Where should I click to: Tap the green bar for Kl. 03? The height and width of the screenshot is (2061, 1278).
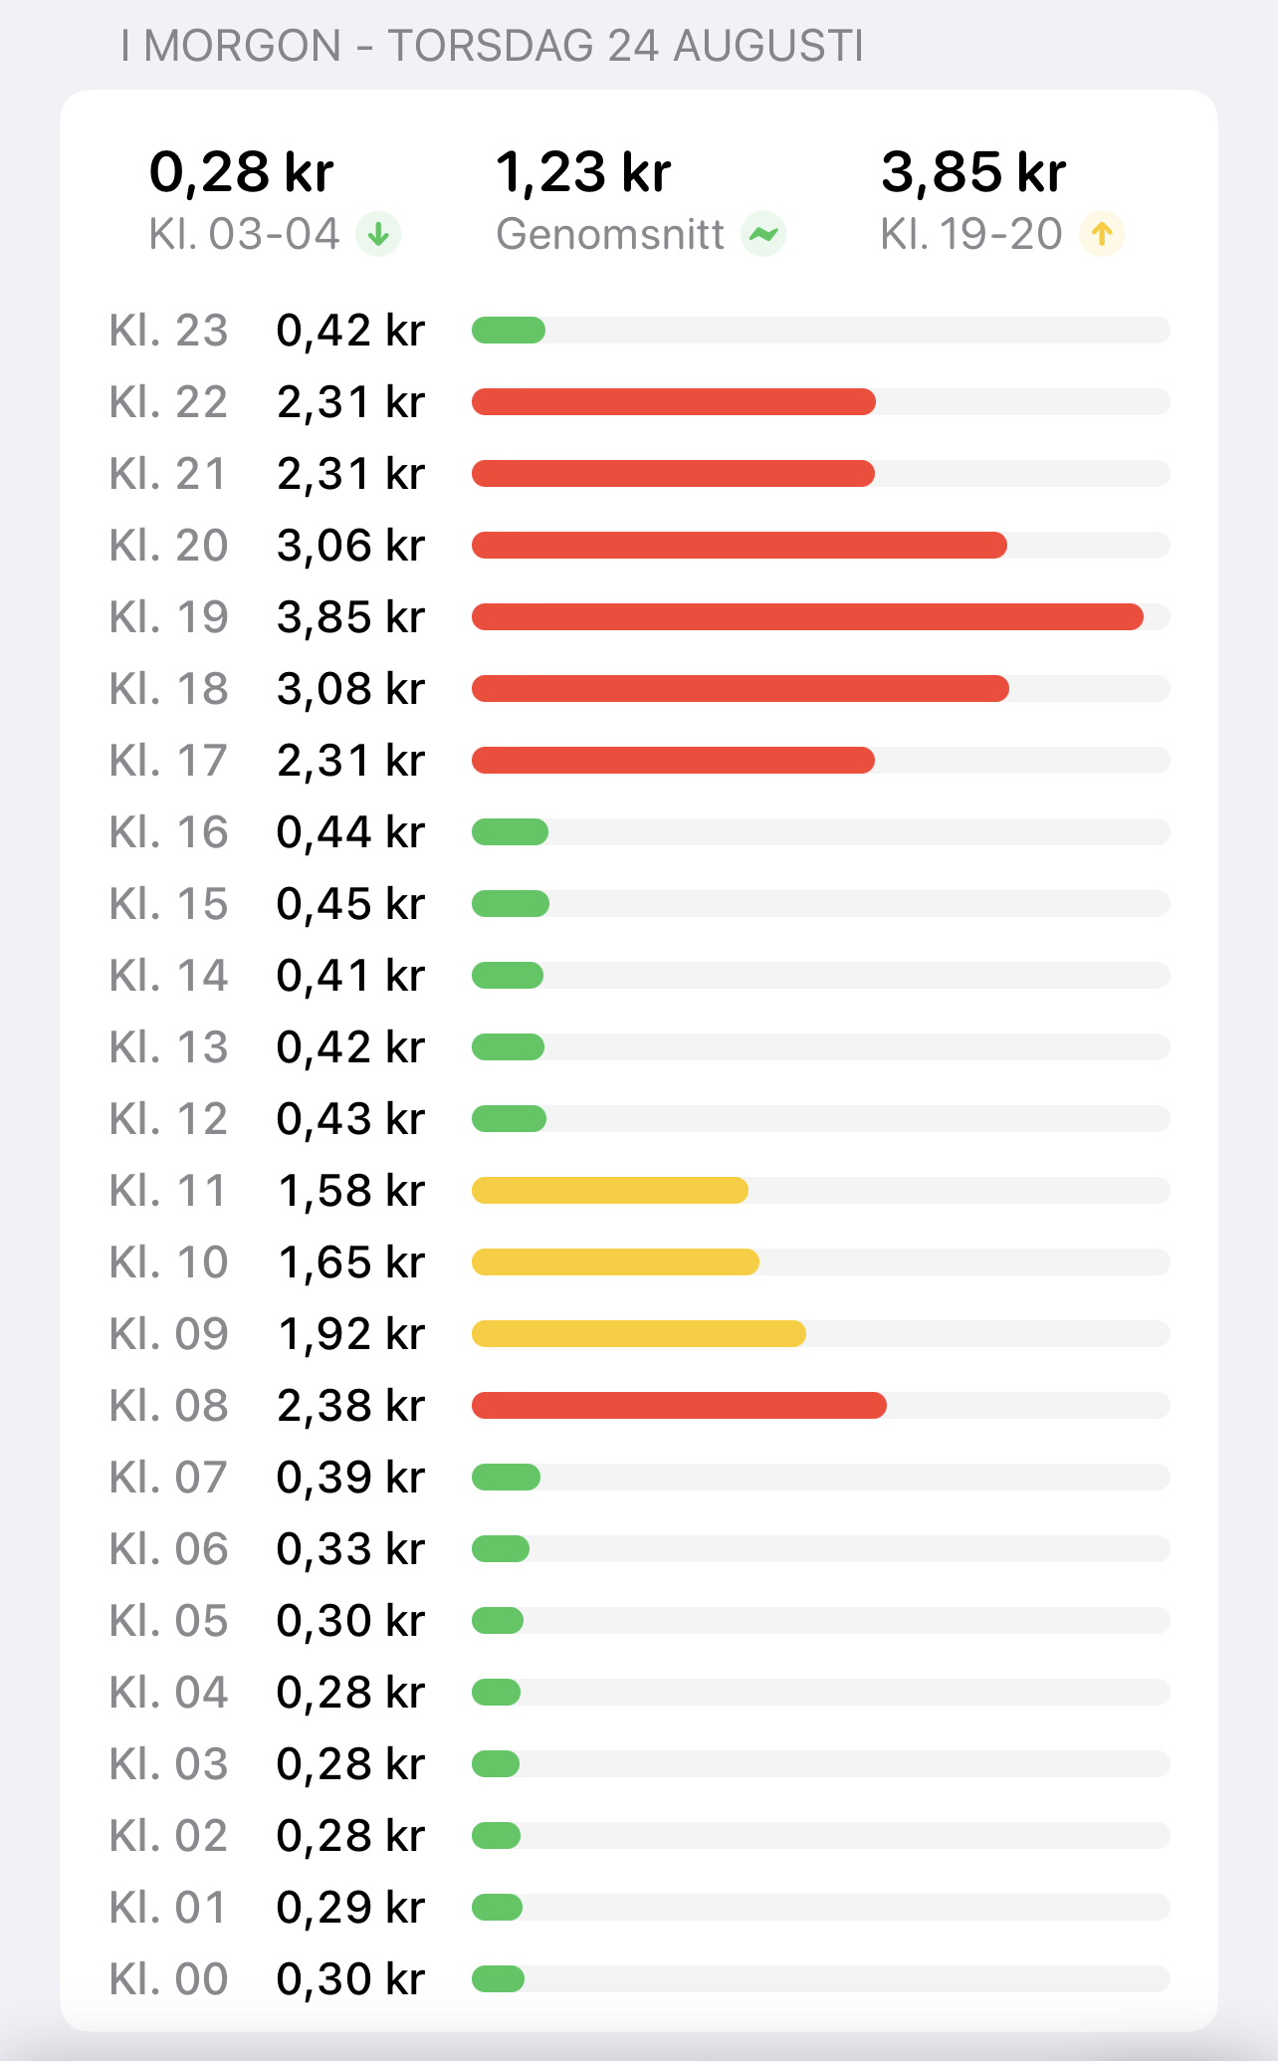click(496, 1764)
